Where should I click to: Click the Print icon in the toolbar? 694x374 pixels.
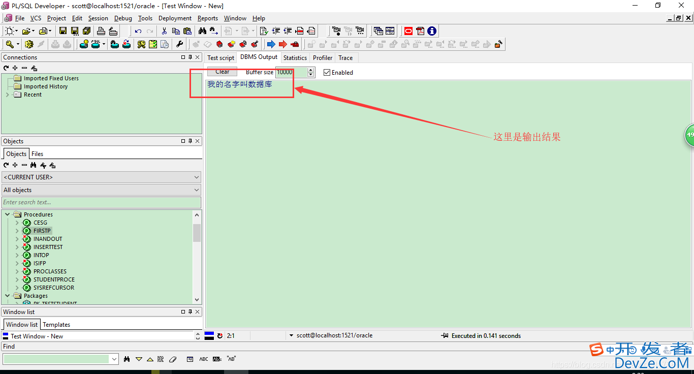(101, 31)
